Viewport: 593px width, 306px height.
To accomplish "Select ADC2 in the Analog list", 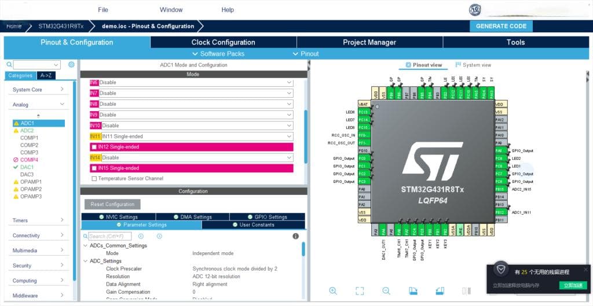I will coord(27,130).
